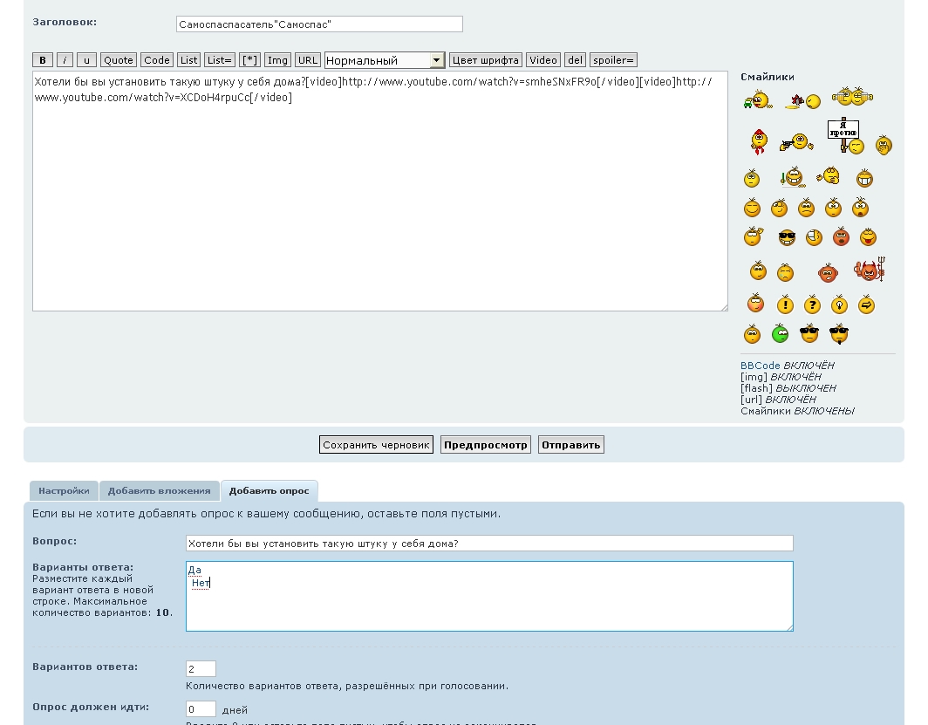Insert the smiley with red pioneer scarf
928x725 pixels.
point(758,140)
